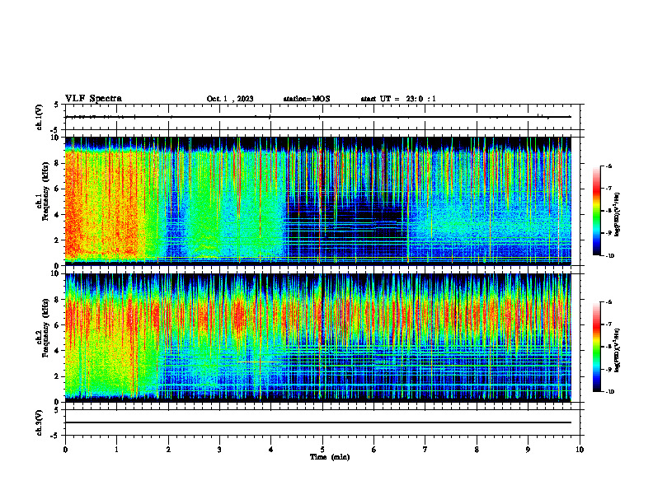Click the "6" tick on the time axis

click(374, 450)
